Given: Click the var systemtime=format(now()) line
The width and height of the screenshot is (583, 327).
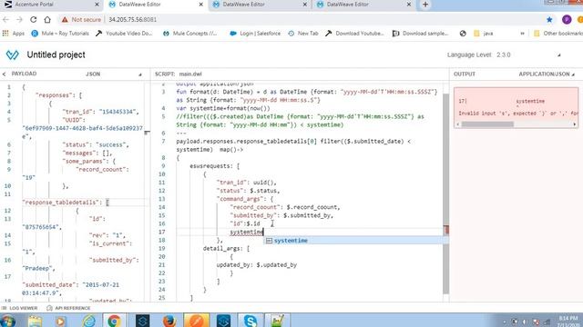Looking at the screenshot, I should click(223, 108).
